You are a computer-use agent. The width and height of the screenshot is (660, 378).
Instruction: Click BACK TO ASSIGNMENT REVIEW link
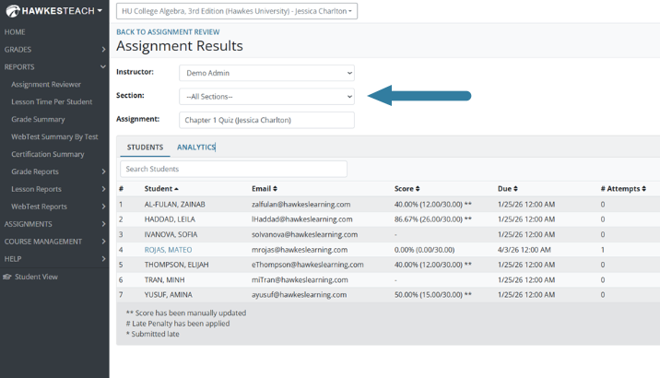(x=168, y=32)
